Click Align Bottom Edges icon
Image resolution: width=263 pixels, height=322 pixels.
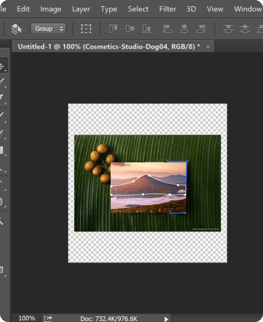[x=147, y=29]
